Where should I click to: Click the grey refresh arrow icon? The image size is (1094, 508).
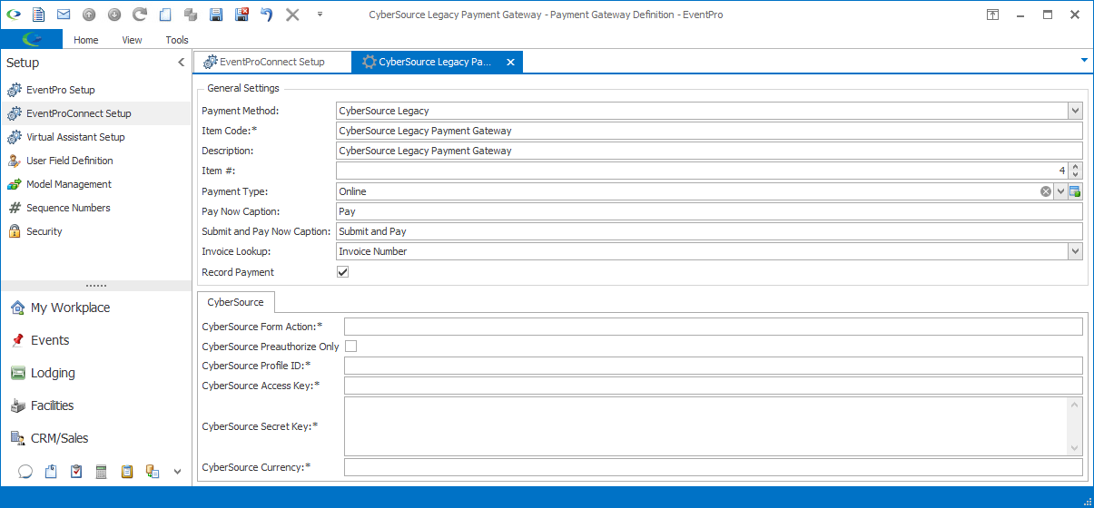140,15
